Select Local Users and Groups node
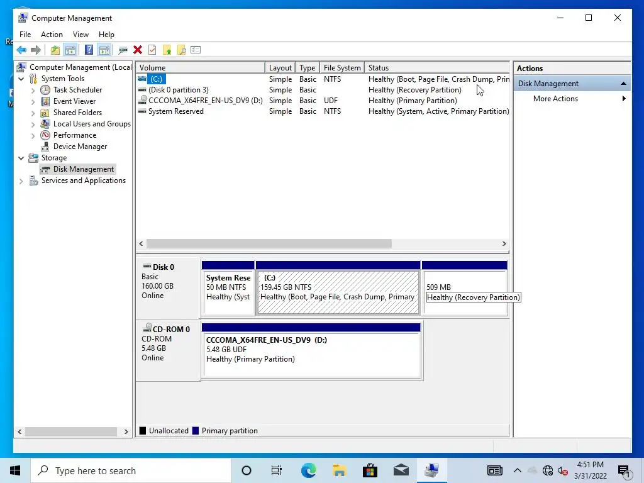This screenshot has height=483, width=644. click(92, 124)
